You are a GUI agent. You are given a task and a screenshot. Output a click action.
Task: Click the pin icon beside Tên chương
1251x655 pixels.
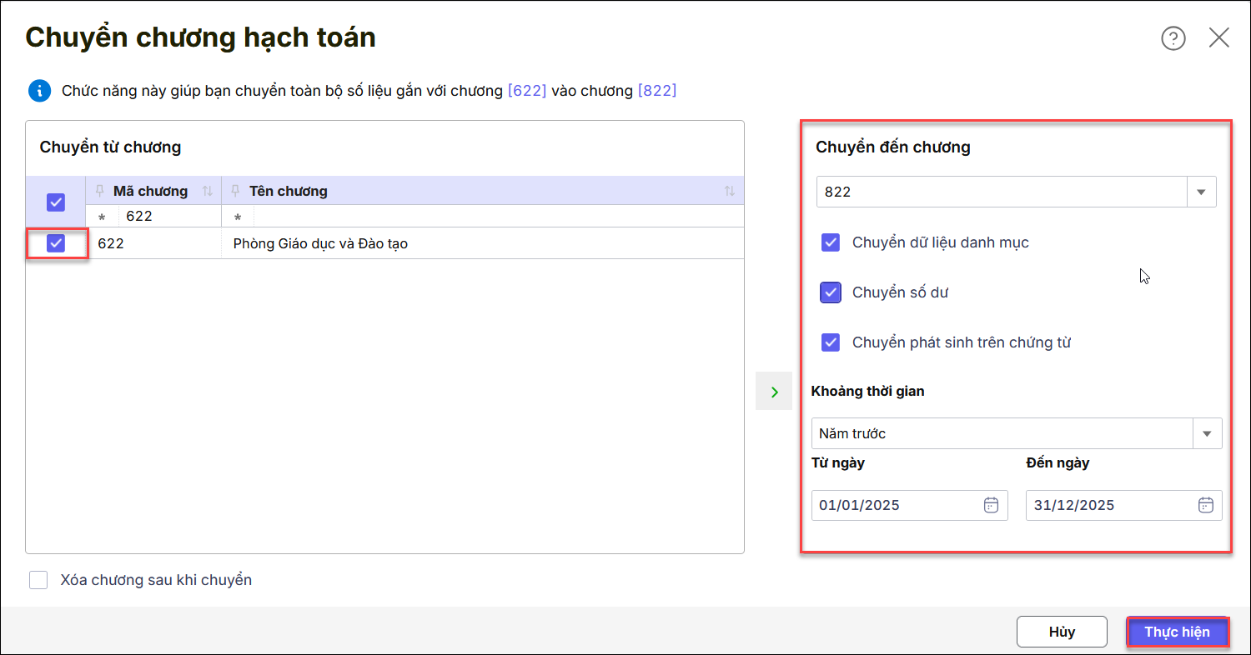click(236, 191)
